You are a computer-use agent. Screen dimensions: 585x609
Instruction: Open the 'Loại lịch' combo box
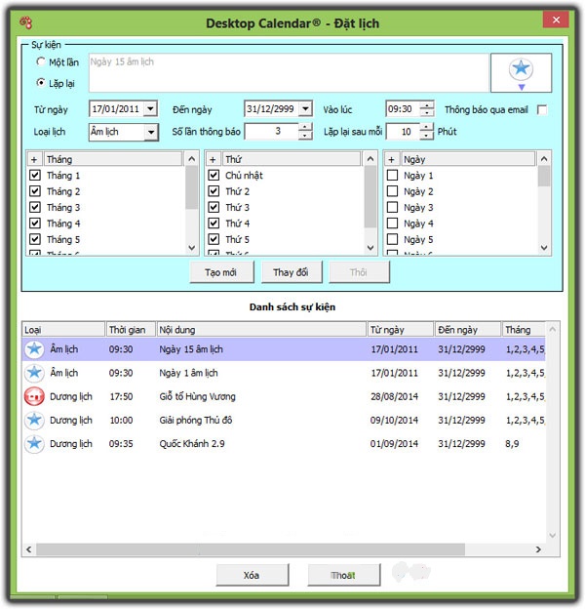[151, 132]
